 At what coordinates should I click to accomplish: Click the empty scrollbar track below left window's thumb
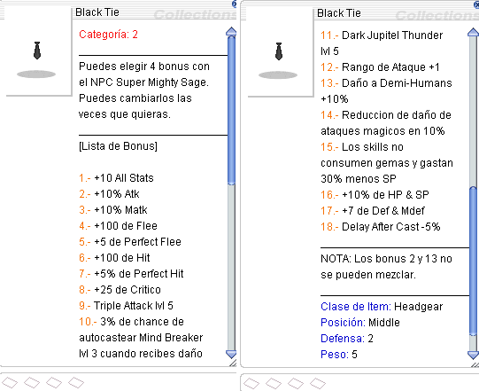click(231, 268)
